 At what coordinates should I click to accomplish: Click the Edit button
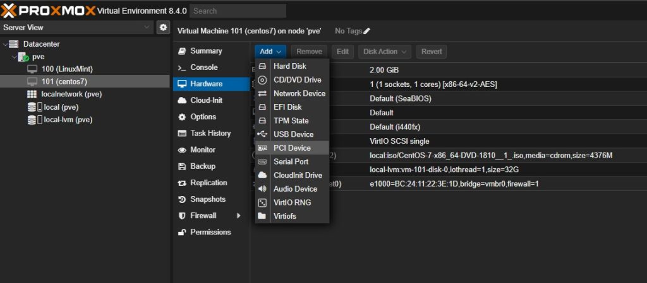[342, 52]
